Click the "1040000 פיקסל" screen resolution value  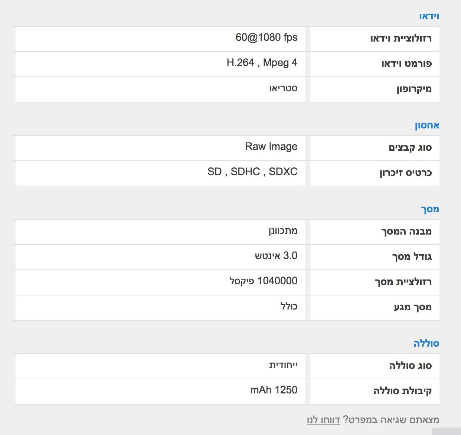(263, 281)
